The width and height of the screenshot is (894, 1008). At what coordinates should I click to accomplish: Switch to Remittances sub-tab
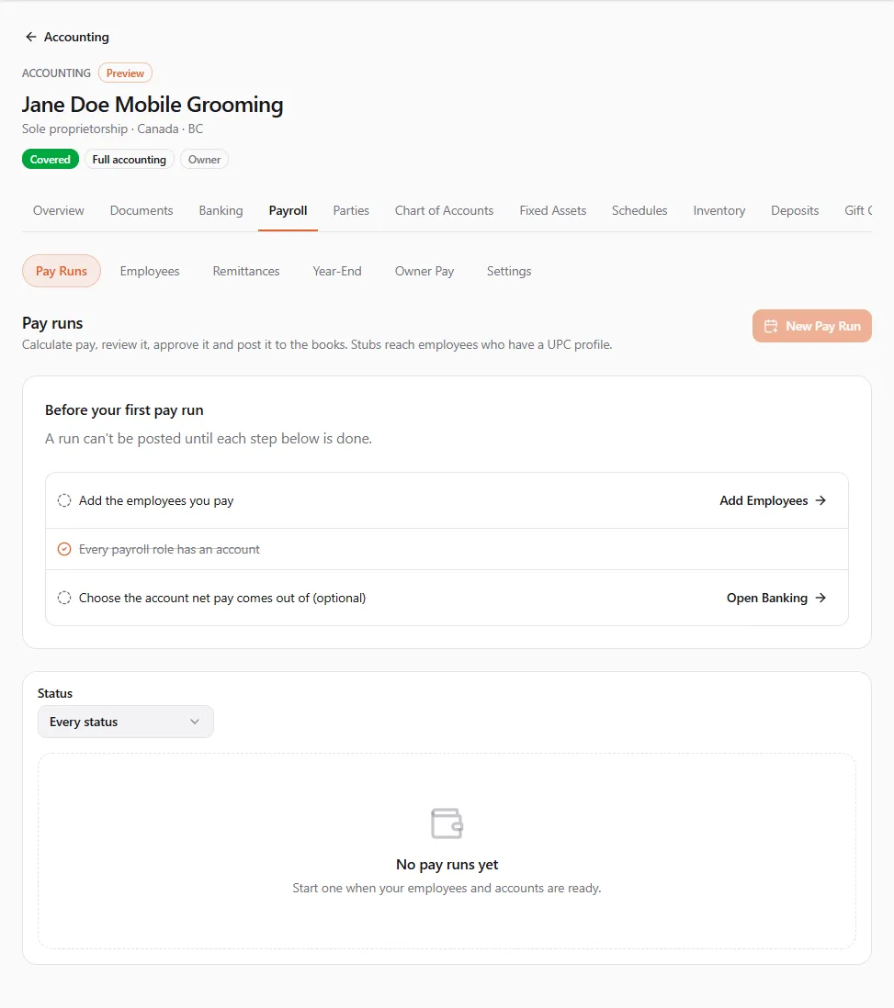246,272
